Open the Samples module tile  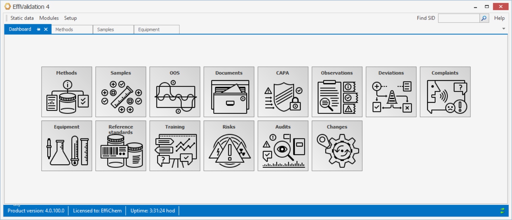pos(121,92)
